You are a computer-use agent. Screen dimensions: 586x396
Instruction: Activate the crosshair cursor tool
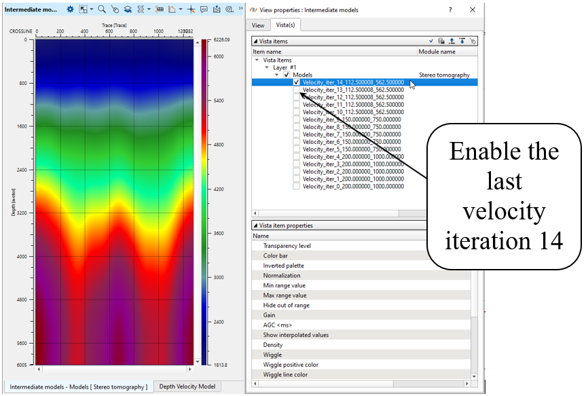point(191,10)
